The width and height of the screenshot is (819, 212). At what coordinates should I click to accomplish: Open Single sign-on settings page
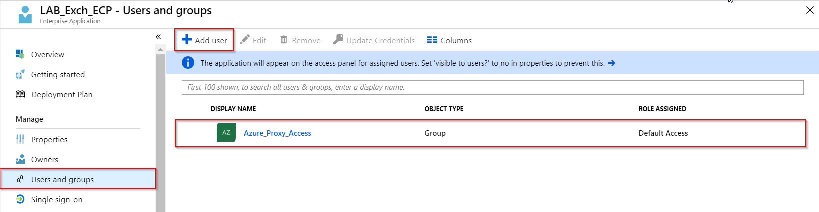(x=57, y=199)
